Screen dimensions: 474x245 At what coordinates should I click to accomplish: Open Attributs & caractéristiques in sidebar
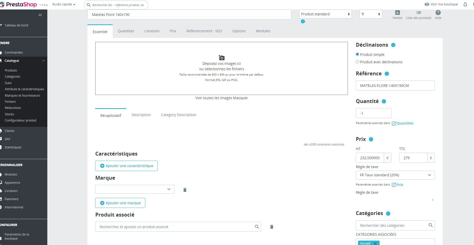[24, 89]
